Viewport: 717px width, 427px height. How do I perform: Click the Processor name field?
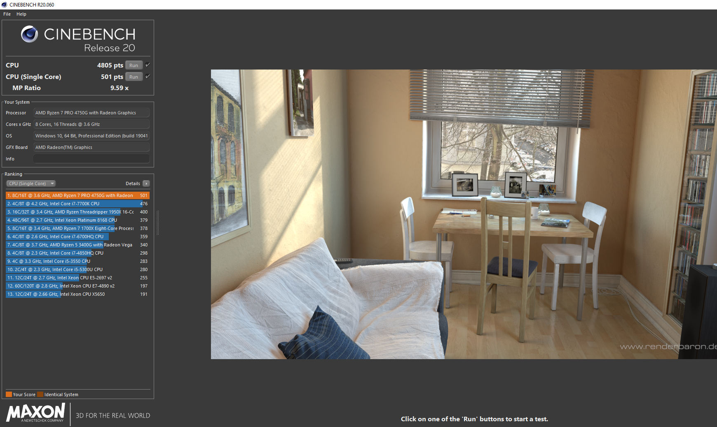[91, 113]
